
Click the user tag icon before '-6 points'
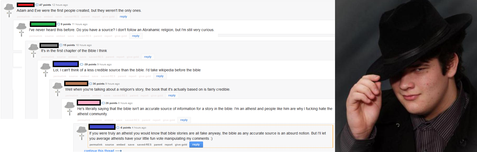118,128
